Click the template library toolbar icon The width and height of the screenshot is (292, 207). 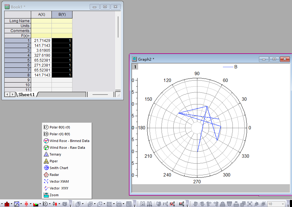point(65,204)
